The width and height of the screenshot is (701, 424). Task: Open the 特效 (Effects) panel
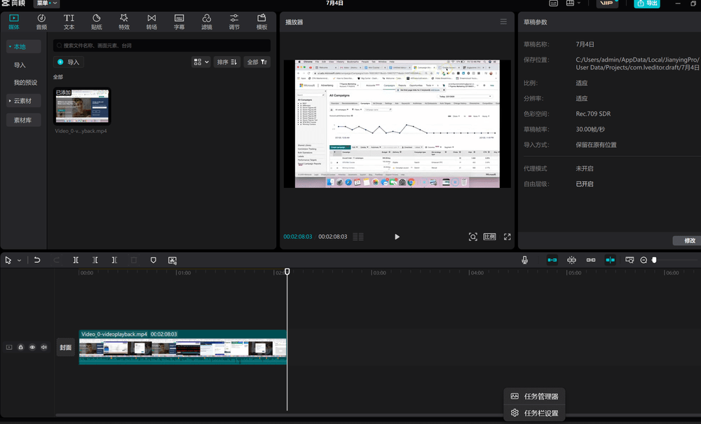(124, 21)
